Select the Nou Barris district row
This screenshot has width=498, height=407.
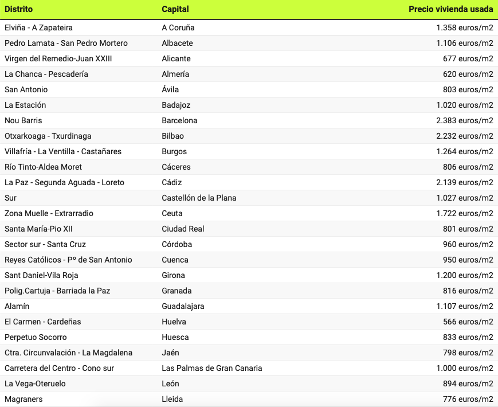23,120
